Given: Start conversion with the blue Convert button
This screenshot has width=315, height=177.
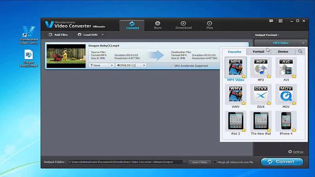Looking at the screenshot, I should pos(282,162).
